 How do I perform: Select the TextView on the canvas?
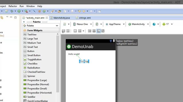coord(84,61)
